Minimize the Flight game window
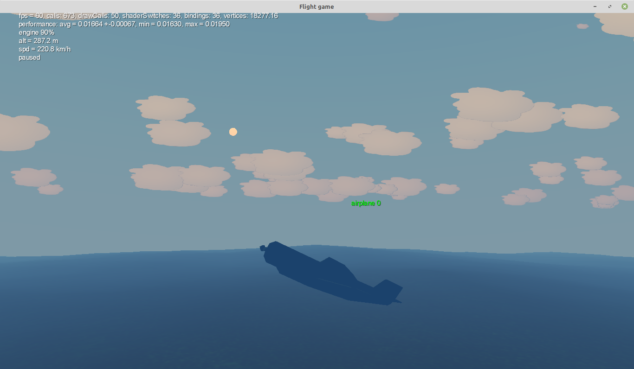Image resolution: width=634 pixels, height=369 pixels. click(x=595, y=6)
